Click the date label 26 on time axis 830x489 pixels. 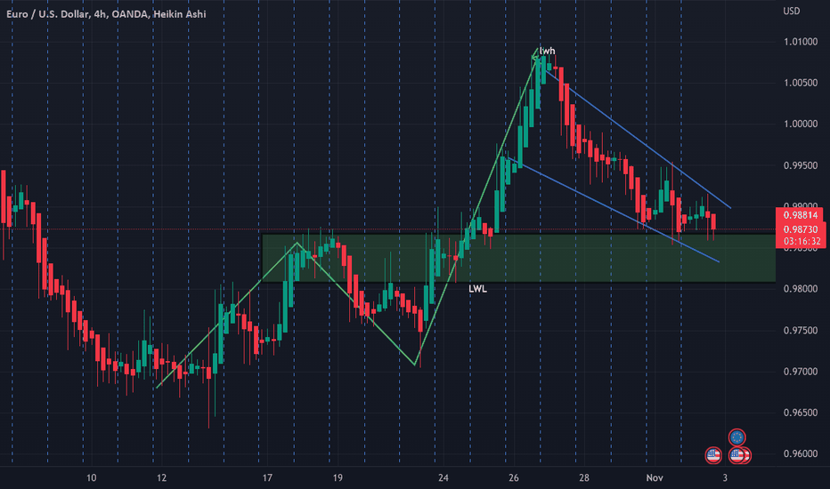pos(514,478)
